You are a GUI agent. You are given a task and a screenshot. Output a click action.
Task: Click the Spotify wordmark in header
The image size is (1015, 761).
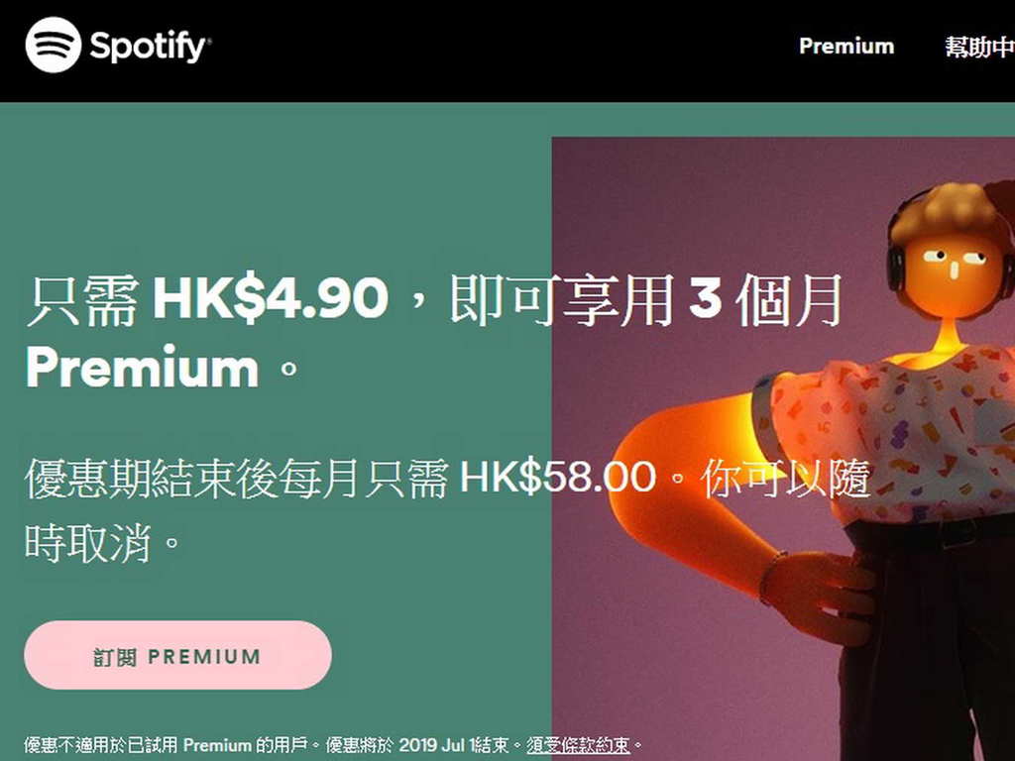pos(151,47)
